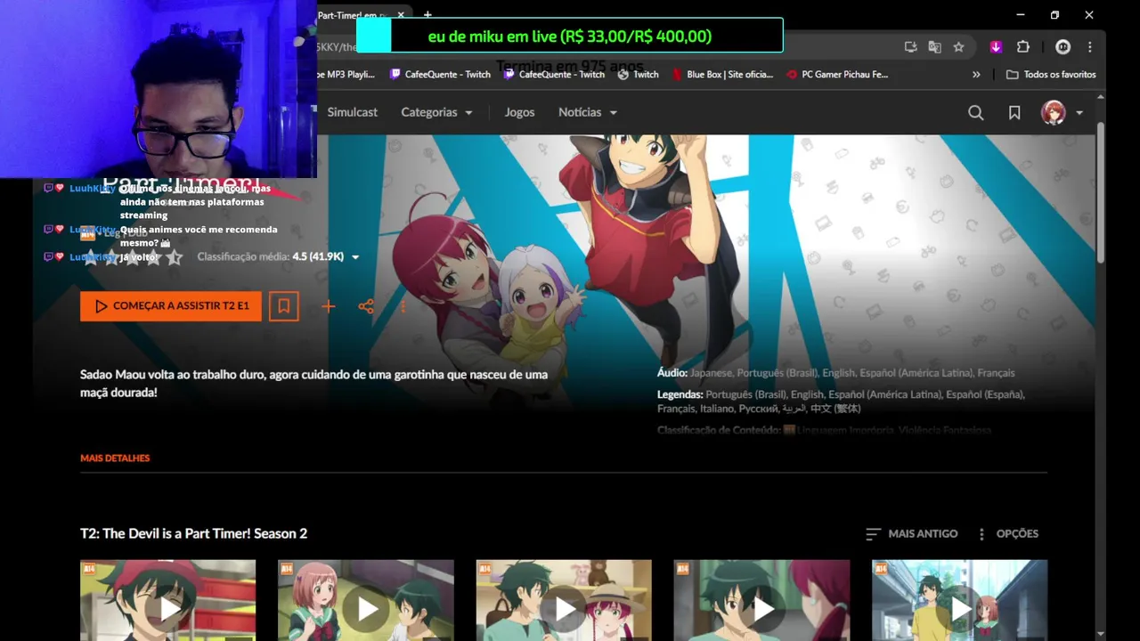Open the PC Gamer Pichau bookmark

pos(837,75)
